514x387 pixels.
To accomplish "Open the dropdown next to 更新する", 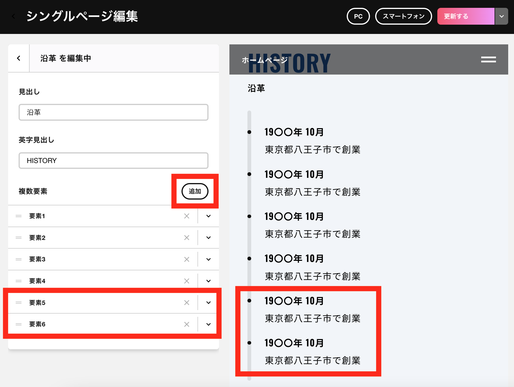I will [x=502, y=16].
